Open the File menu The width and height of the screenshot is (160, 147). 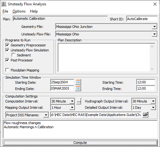click(5, 11)
